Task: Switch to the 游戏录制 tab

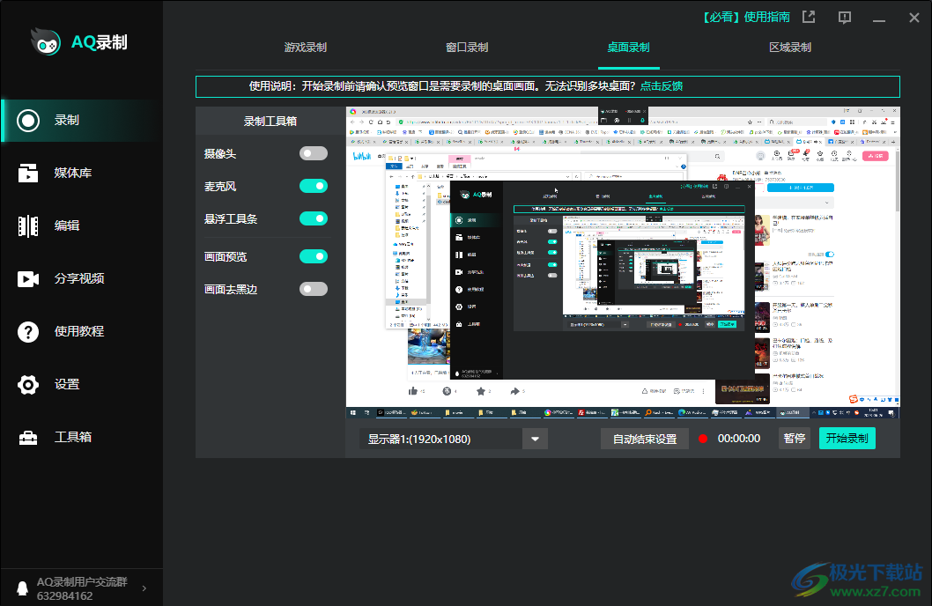Action: 305,48
